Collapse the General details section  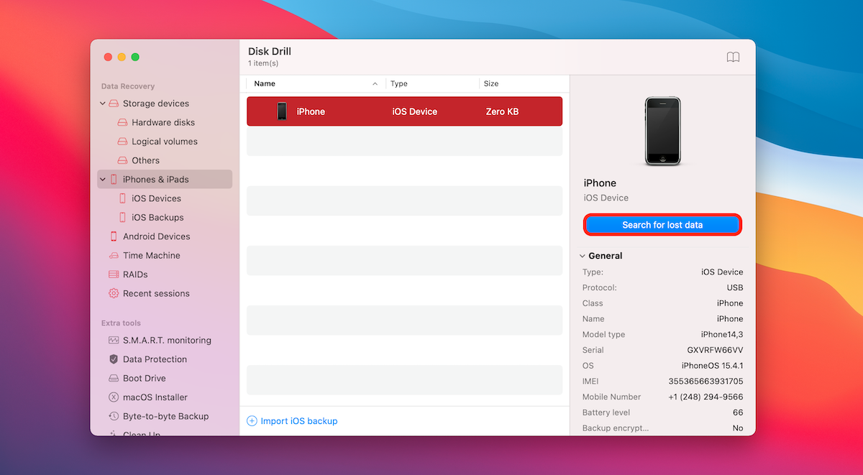pos(583,256)
